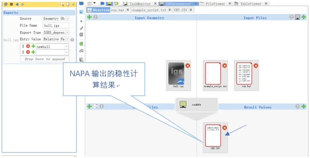Open the Export Type dropdown
The image size is (310, 158).
click(67, 33)
